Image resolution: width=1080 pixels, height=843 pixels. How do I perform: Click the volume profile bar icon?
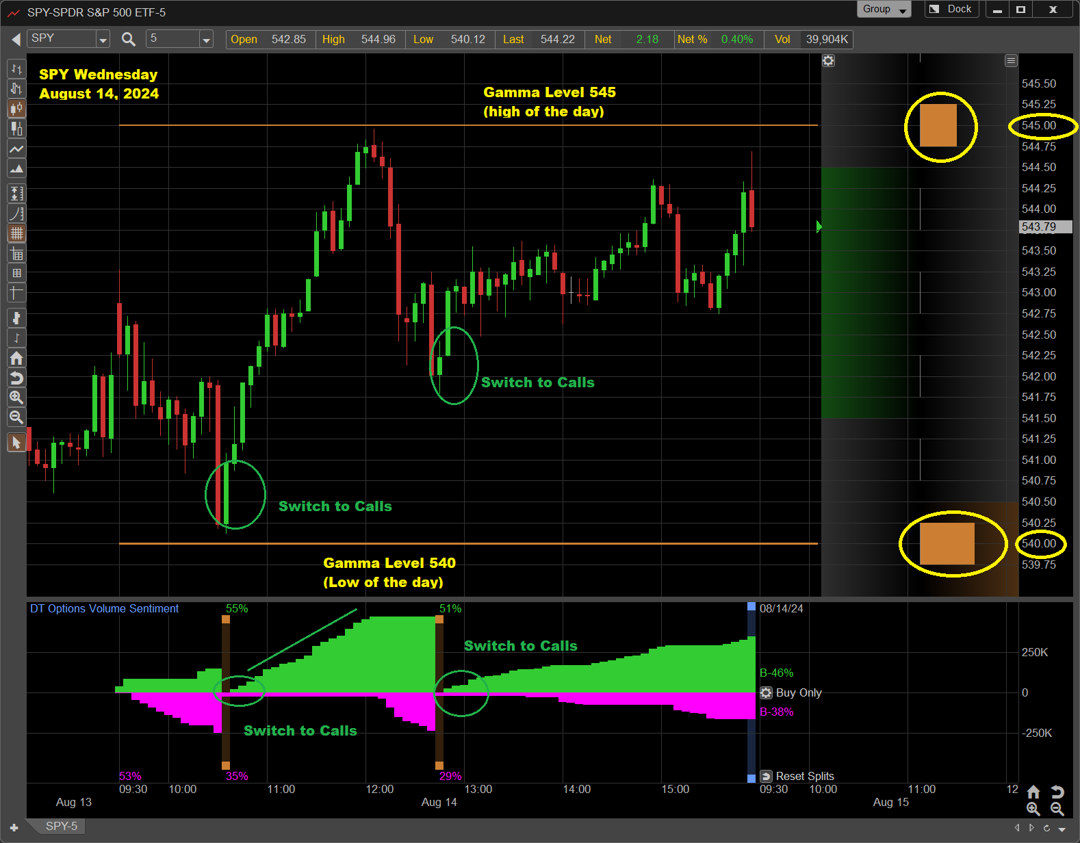click(x=16, y=318)
